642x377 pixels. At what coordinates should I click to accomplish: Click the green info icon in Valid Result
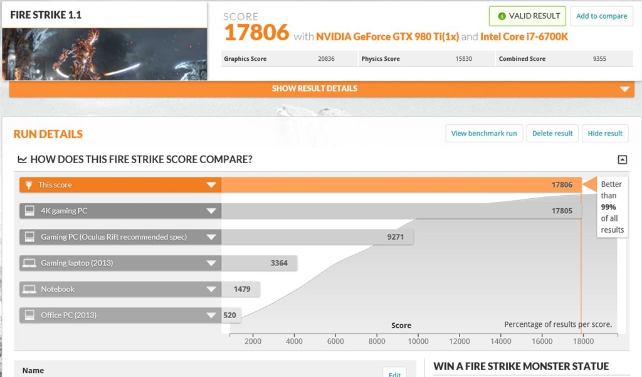pyautogui.click(x=502, y=16)
